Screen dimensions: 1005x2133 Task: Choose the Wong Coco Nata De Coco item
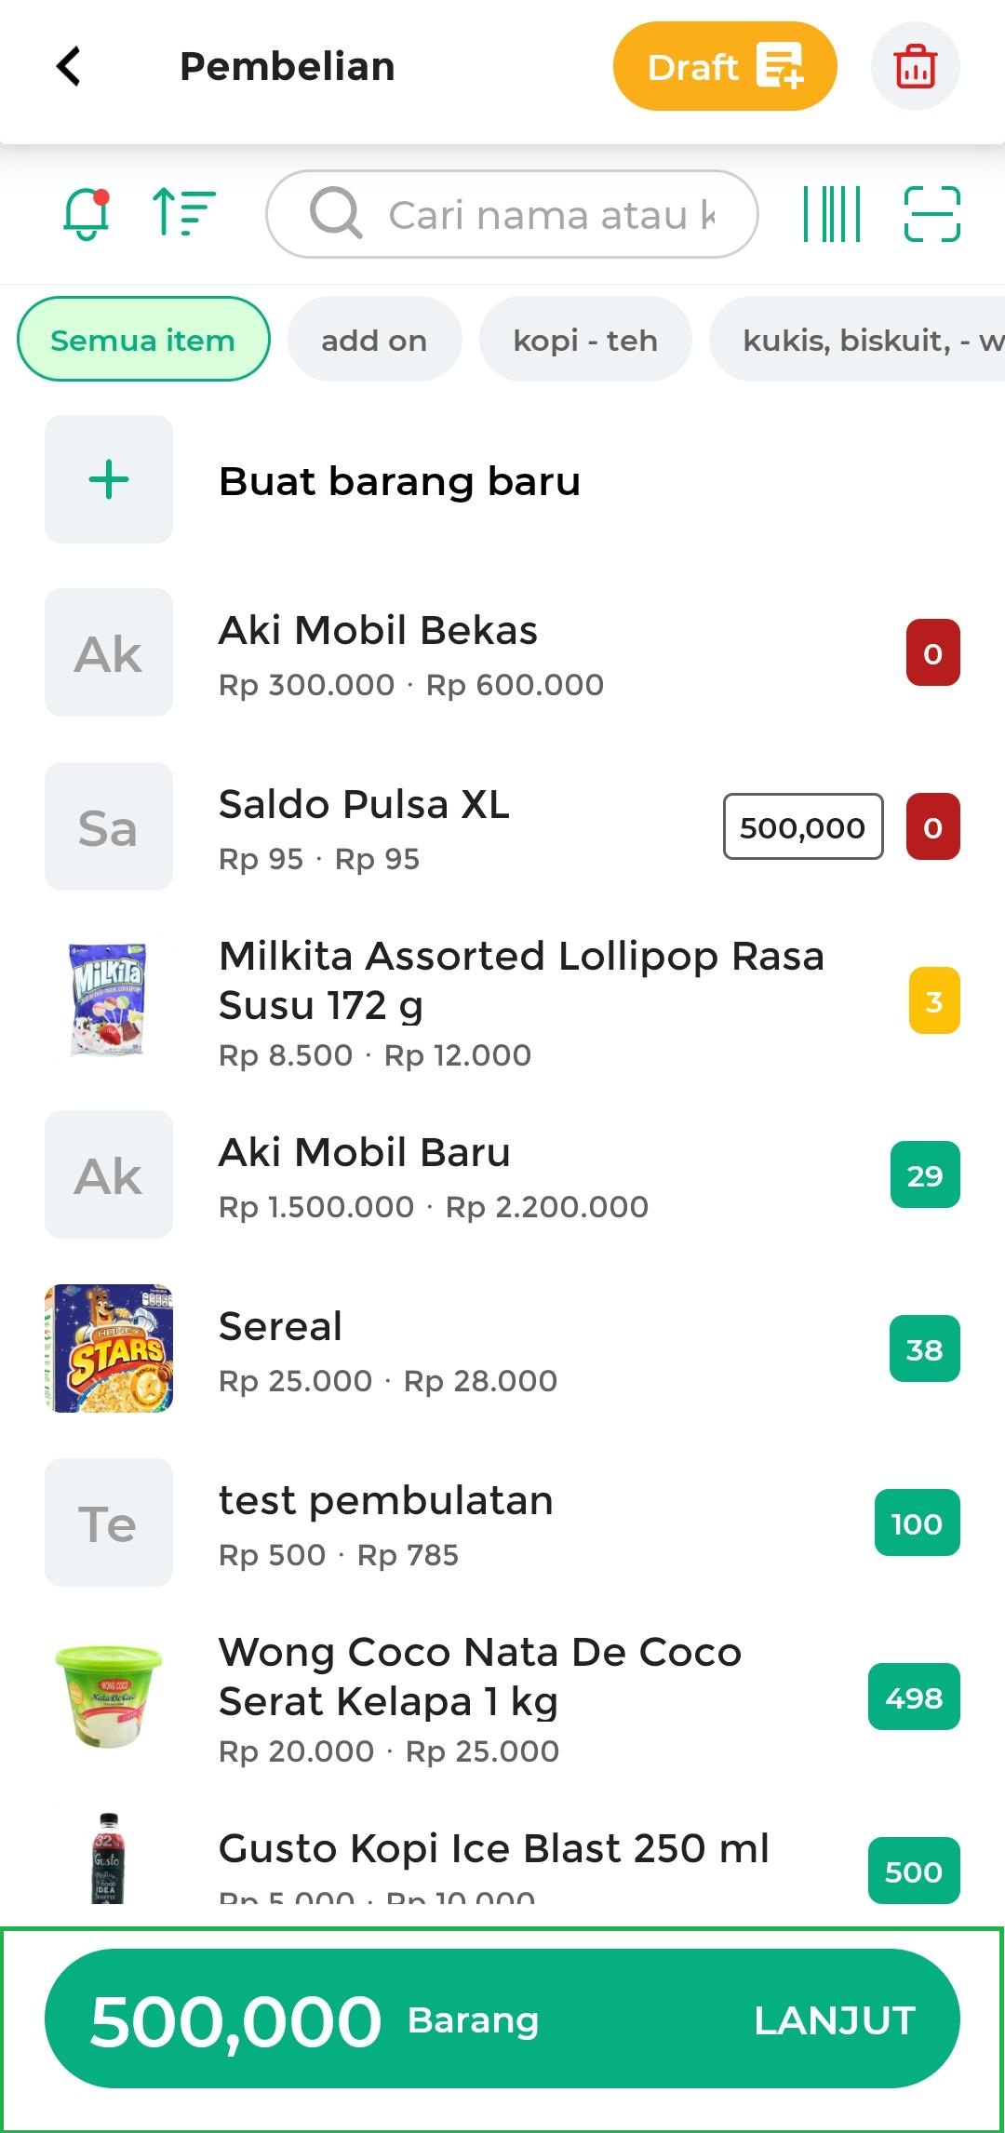479,1697
